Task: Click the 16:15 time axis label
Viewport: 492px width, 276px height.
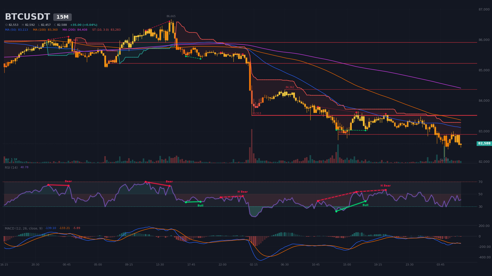Action: click(x=4, y=264)
